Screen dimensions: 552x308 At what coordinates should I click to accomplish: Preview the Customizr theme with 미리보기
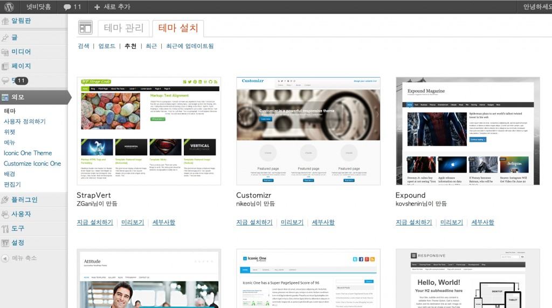(292, 222)
